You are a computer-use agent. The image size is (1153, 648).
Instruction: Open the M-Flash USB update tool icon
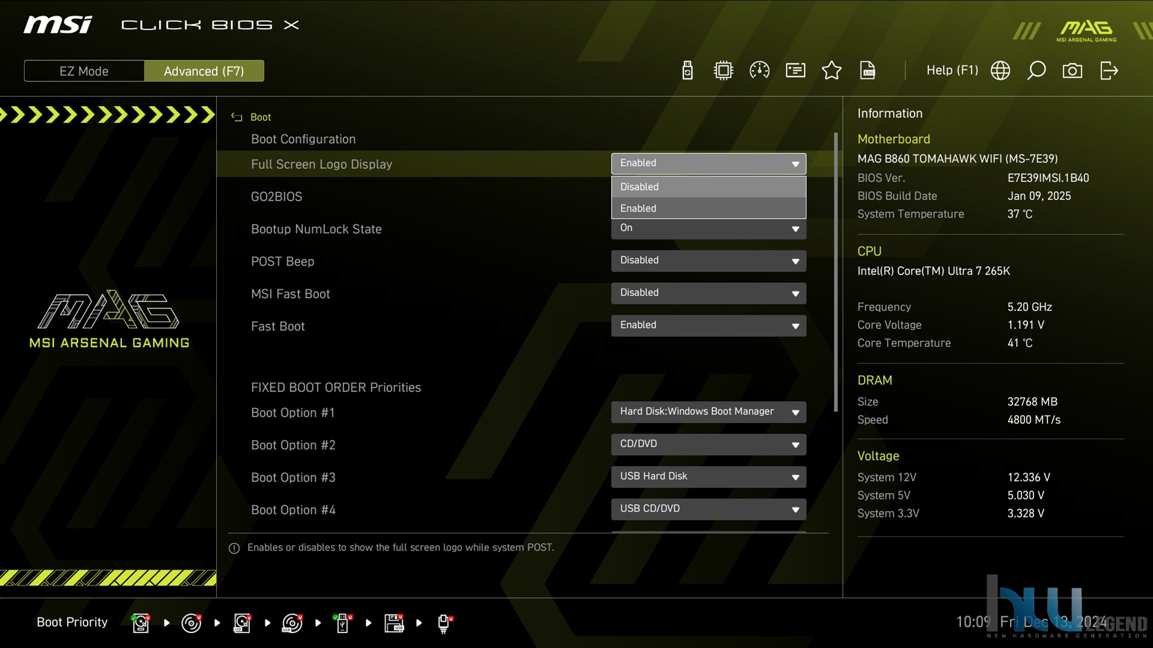[x=687, y=71]
